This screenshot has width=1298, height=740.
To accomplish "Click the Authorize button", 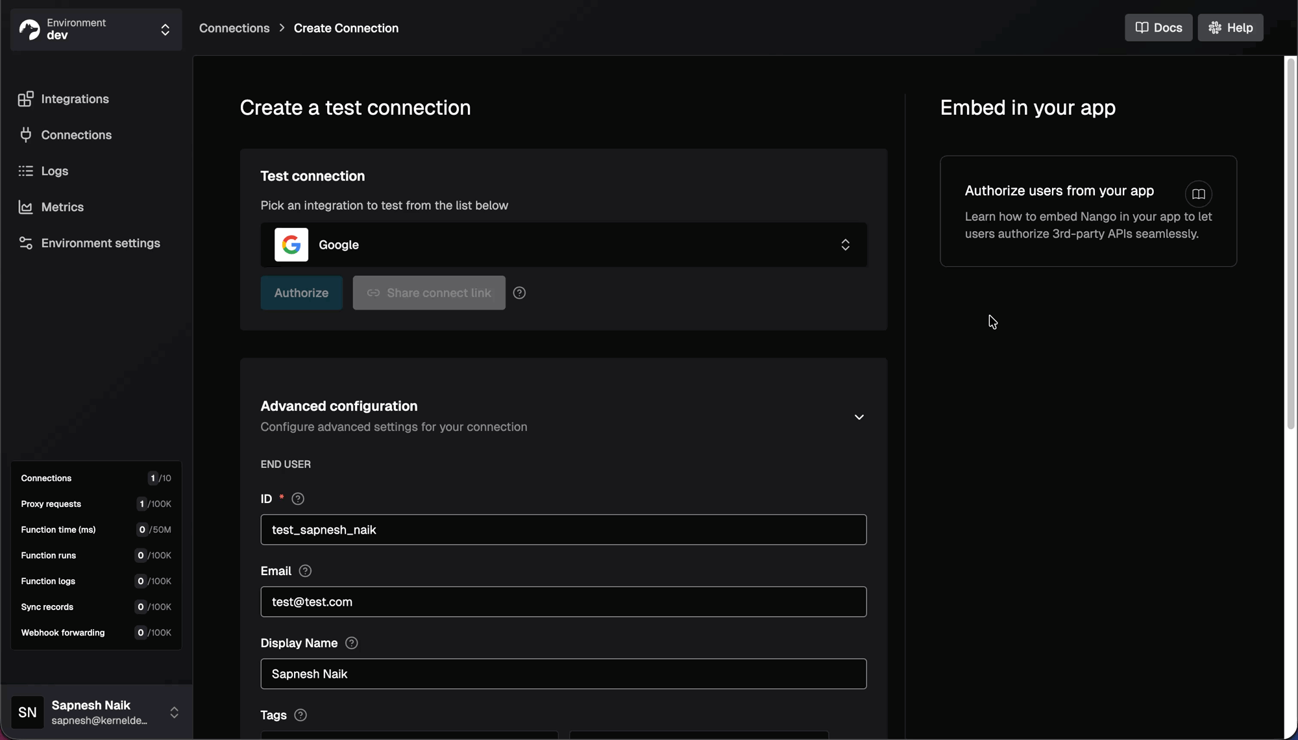I will point(301,293).
